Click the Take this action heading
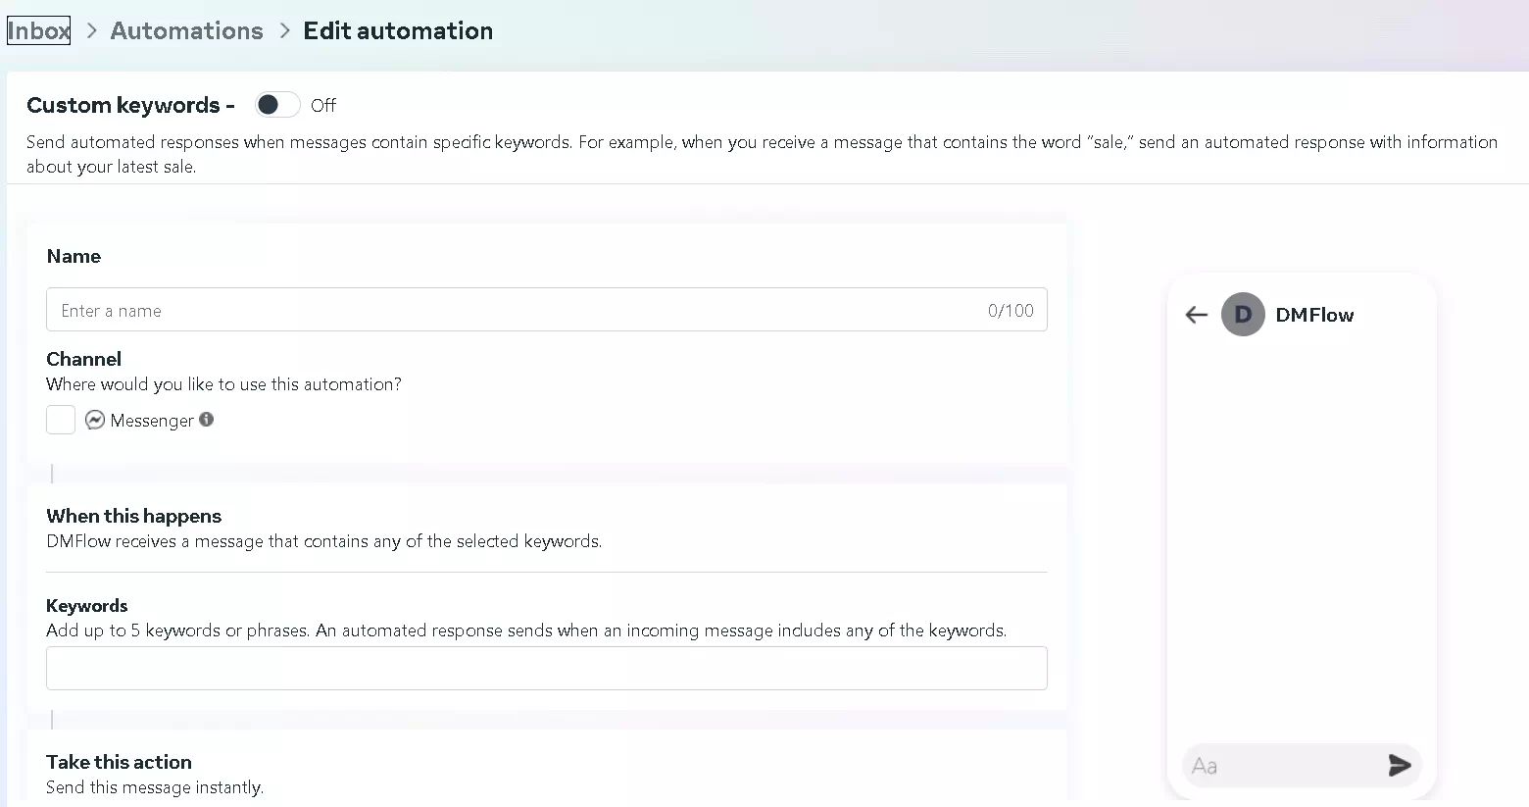The width and height of the screenshot is (1529, 807). point(119,762)
